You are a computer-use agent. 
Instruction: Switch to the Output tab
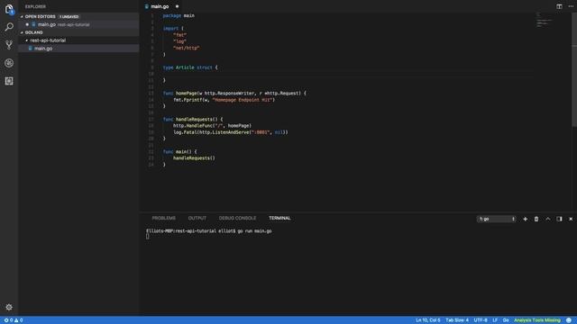pos(197,218)
